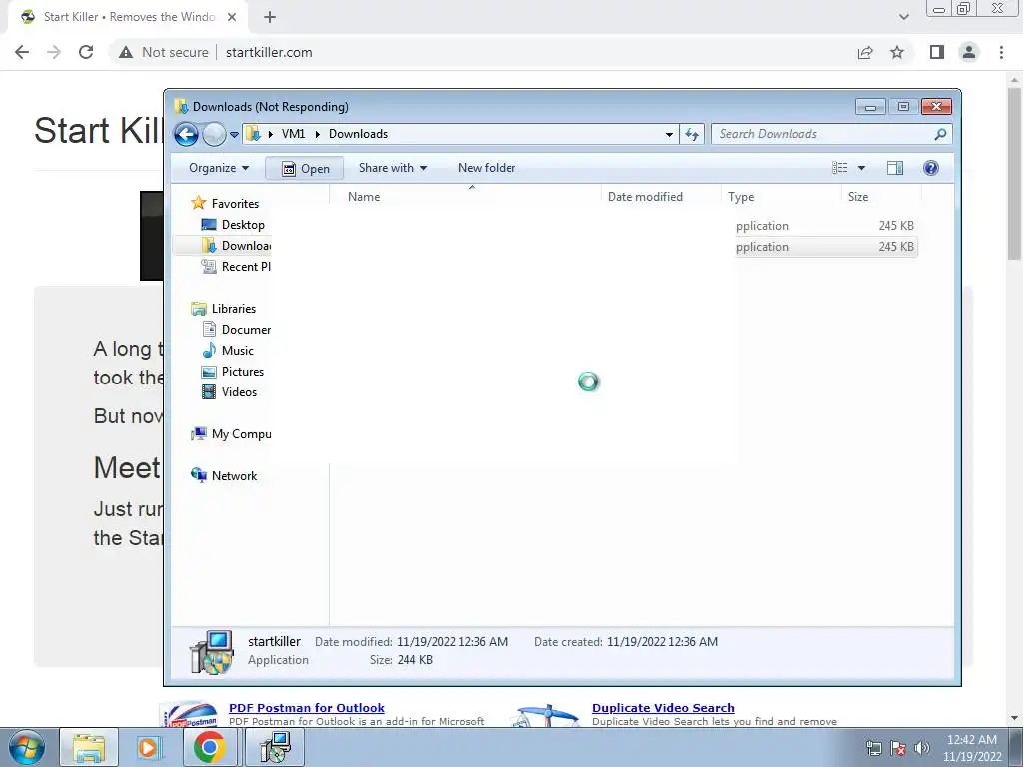Image resolution: width=1023 pixels, height=767 pixels.
Task: Go back in Chrome browser
Action: [22, 52]
